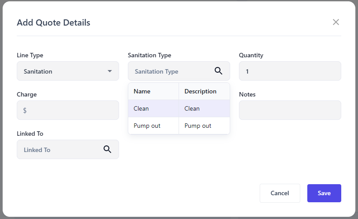Click the Description column header
The image size is (358, 219).
coord(201,92)
